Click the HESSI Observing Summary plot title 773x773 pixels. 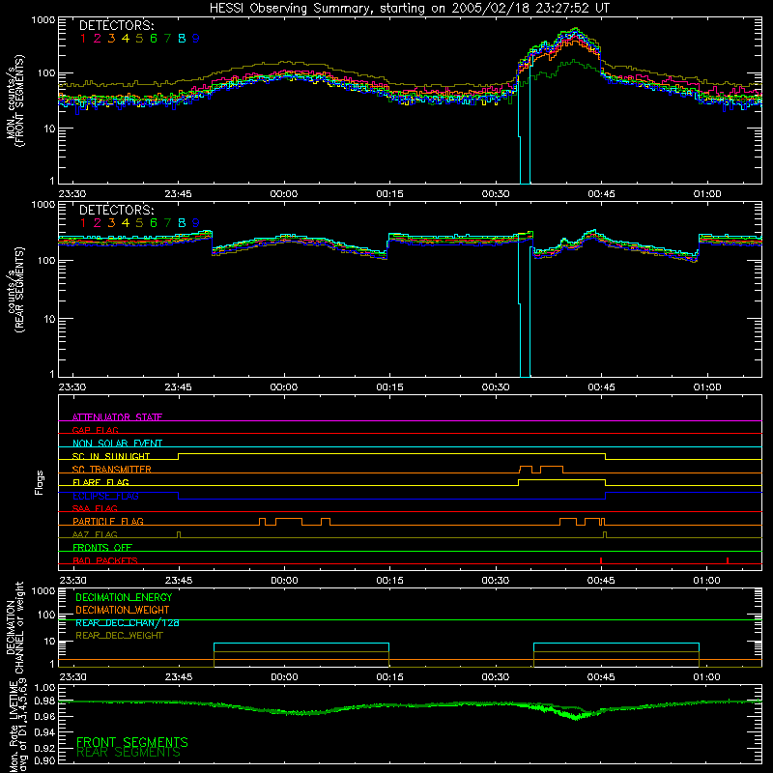click(410, 9)
